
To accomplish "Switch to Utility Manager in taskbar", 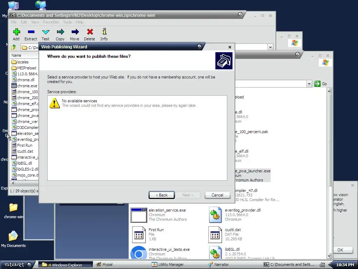I will tap(168, 264).
